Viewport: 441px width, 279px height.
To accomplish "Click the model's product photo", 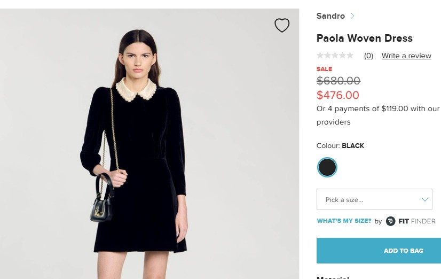I will pos(149,144).
